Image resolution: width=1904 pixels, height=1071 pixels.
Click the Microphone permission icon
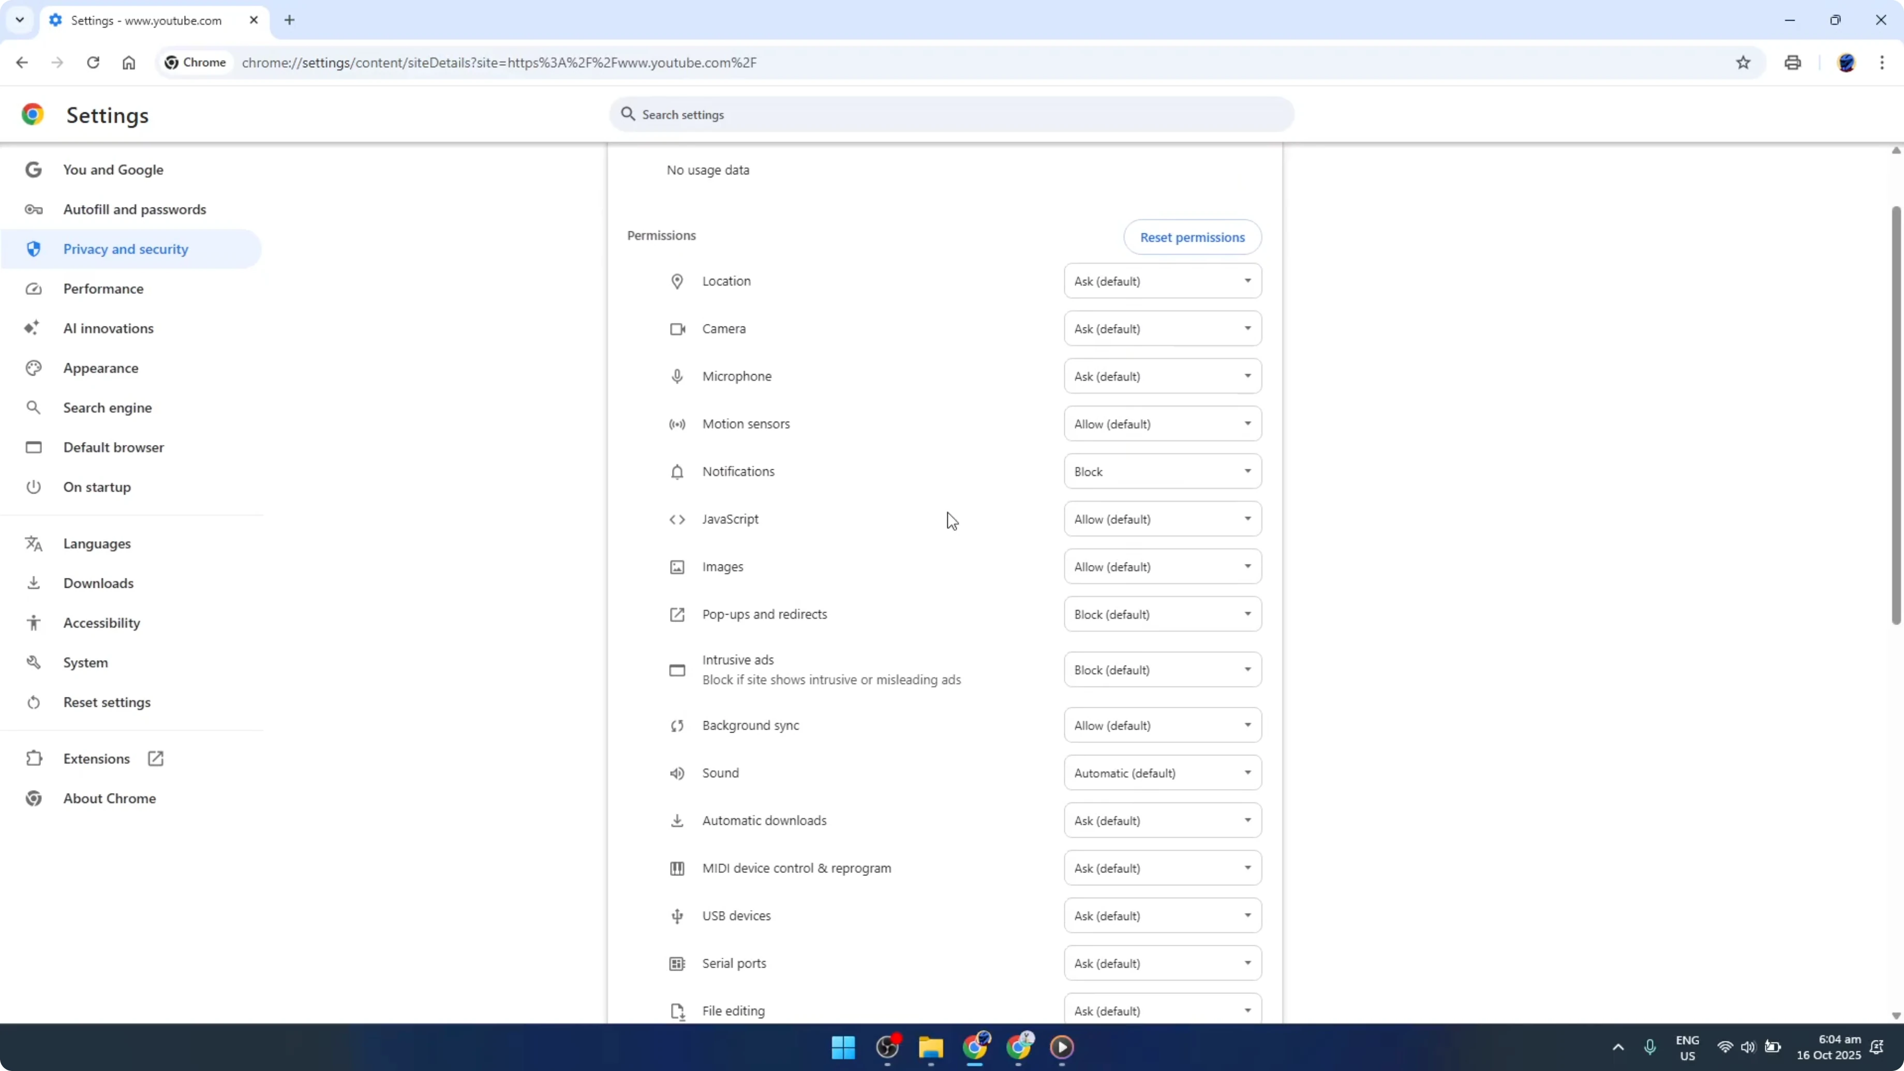click(x=678, y=376)
